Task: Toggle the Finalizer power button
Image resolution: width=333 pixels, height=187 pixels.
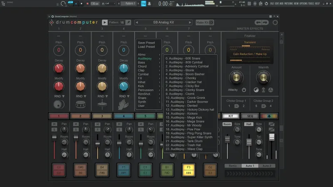Action: coord(244,90)
